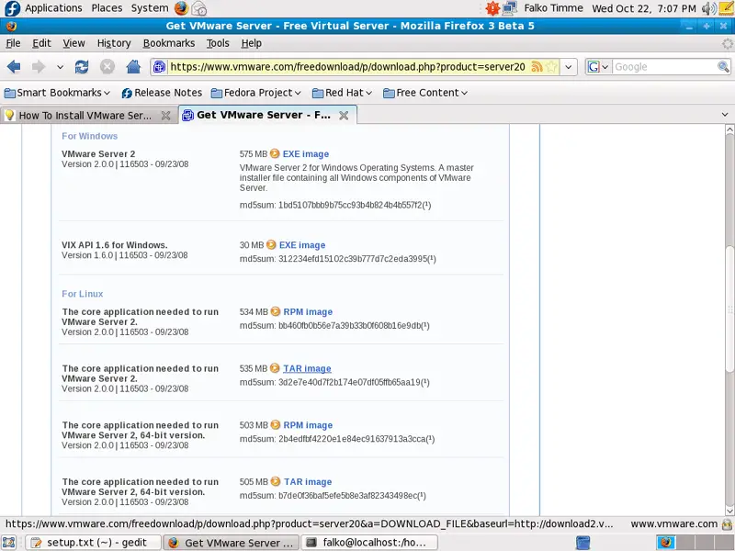This screenshot has height=551, width=735.
Task: Close the Get VMware Server tab
Action: point(344,116)
